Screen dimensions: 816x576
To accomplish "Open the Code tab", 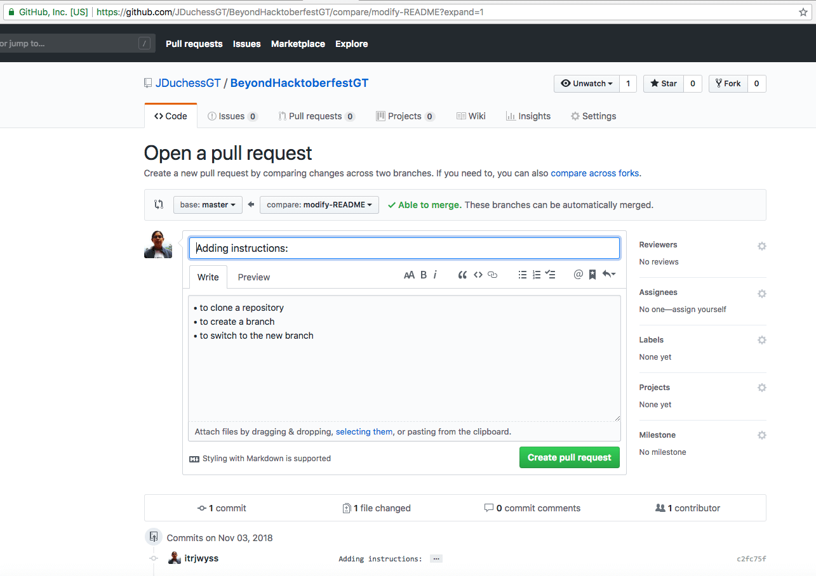I will click(171, 116).
